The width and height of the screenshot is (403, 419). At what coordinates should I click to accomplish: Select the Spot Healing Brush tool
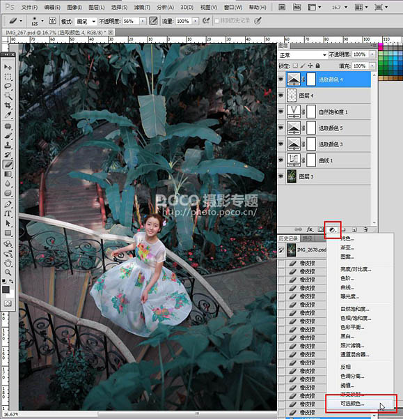coord(8,126)
